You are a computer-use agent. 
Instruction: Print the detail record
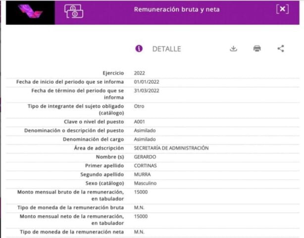pyautogui.click(x=257, y=49)
